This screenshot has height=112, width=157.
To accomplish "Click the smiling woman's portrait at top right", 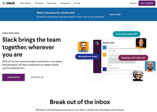I will tap(141, 43).
